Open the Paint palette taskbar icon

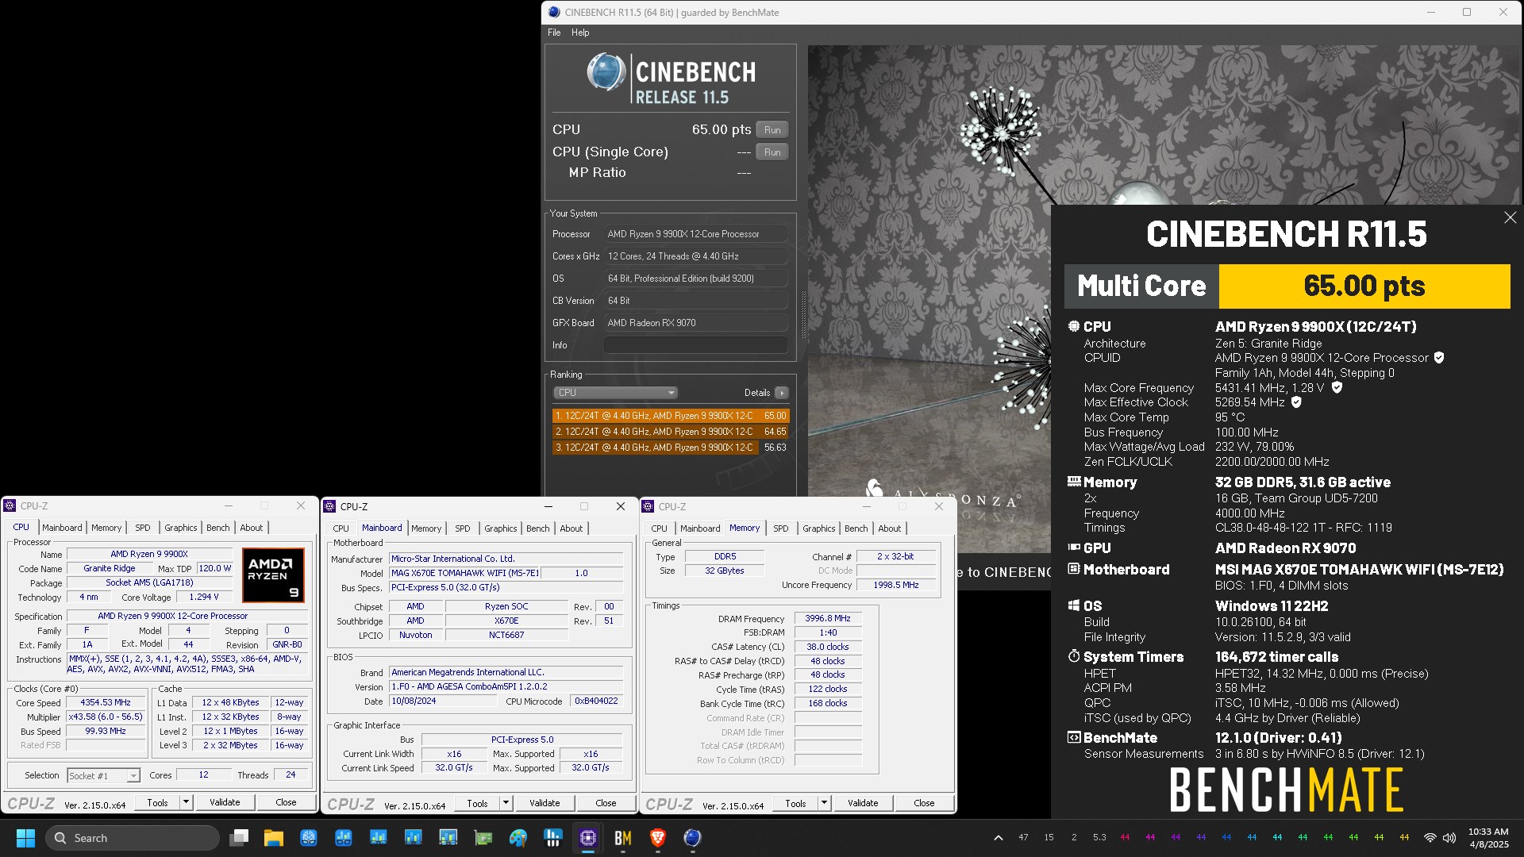518,838
